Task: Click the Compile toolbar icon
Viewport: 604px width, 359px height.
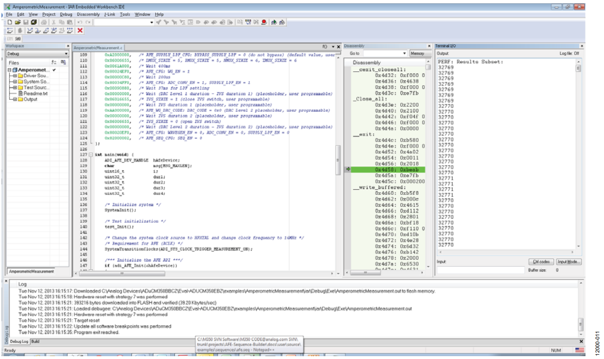Action: 241,22
